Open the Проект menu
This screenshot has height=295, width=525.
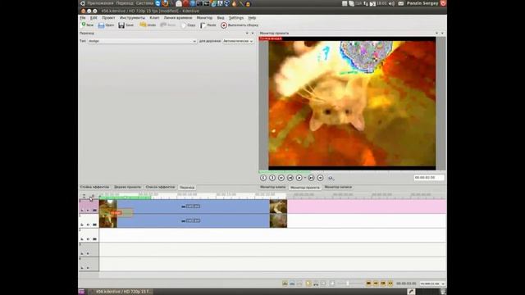point(108,18)
